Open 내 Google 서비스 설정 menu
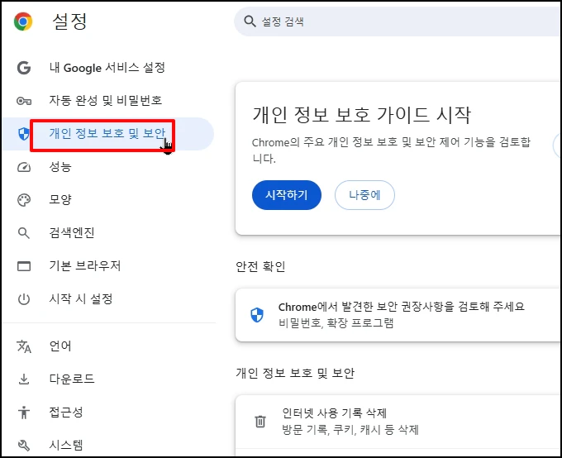Image resolution: width=562 pixels, height=458 pixels. tap(107, 68)
